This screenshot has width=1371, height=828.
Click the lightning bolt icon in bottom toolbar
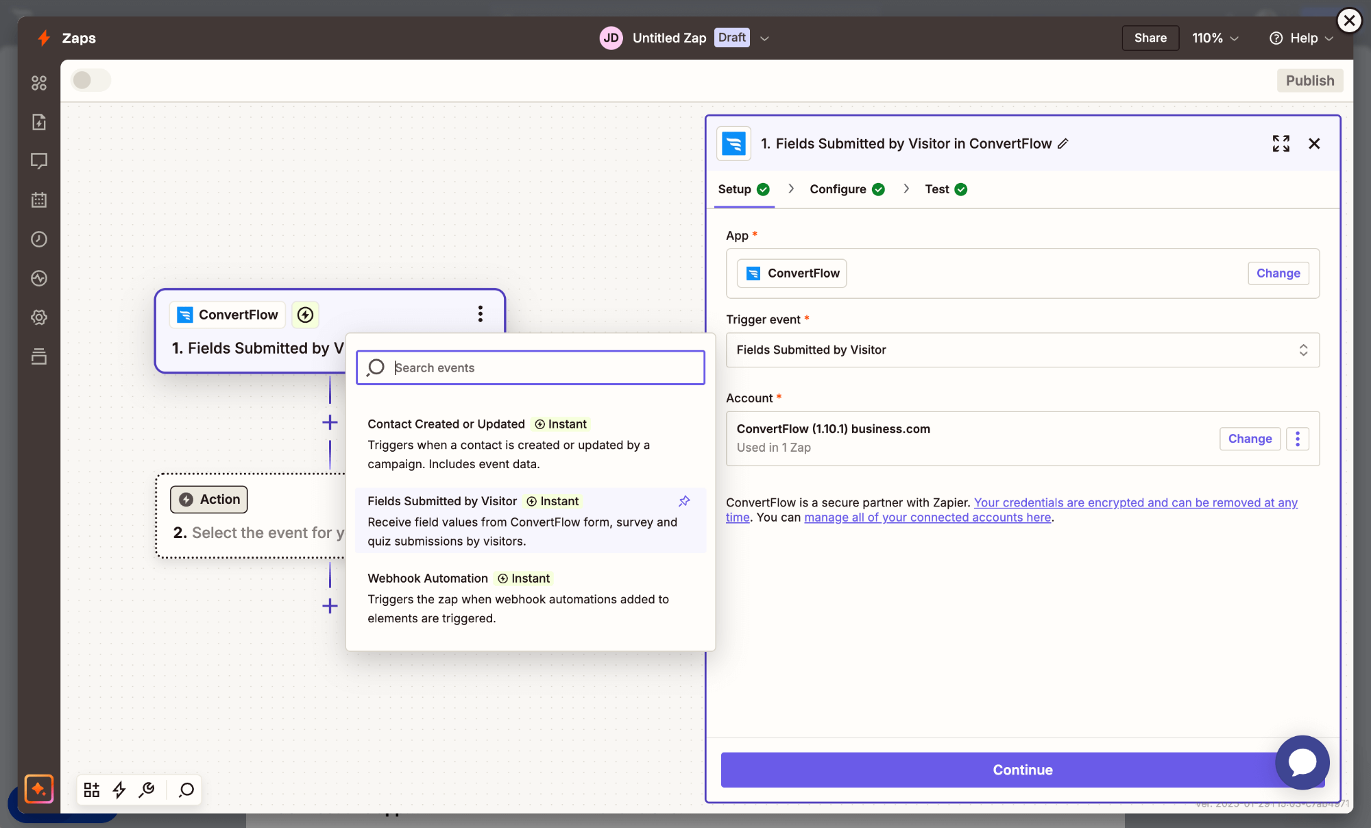click(119, 790)
